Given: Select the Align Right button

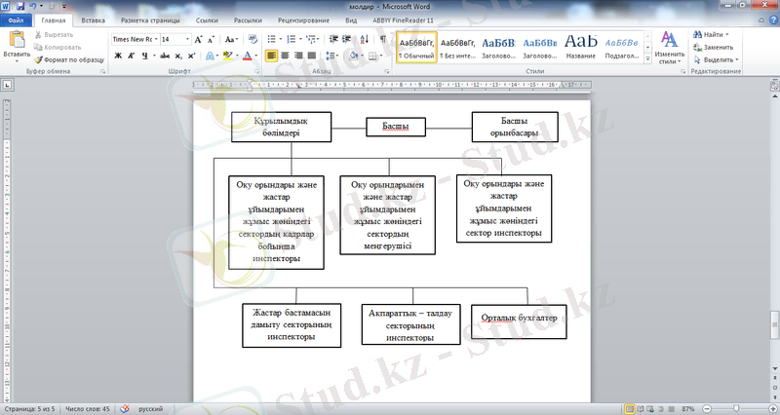Looking at the screenshot, I should [298, 56].
